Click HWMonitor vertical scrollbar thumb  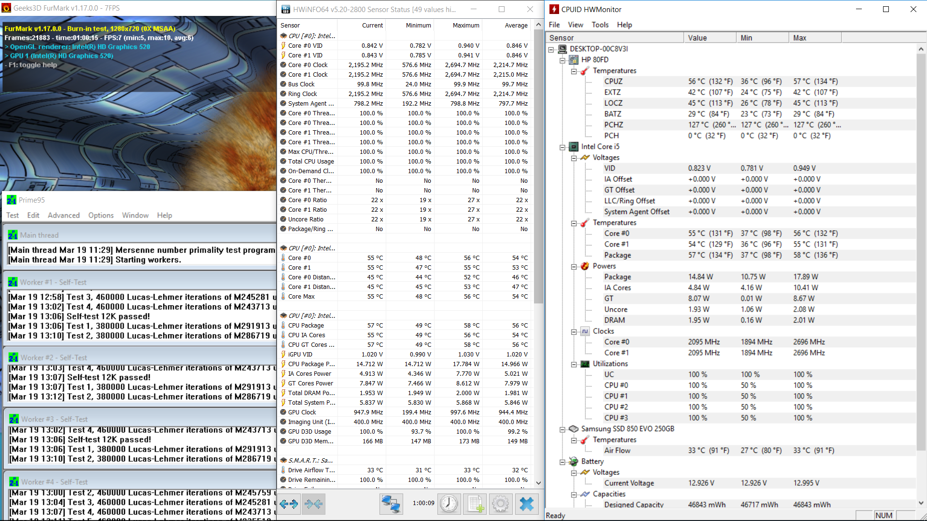tap(921, 253)
